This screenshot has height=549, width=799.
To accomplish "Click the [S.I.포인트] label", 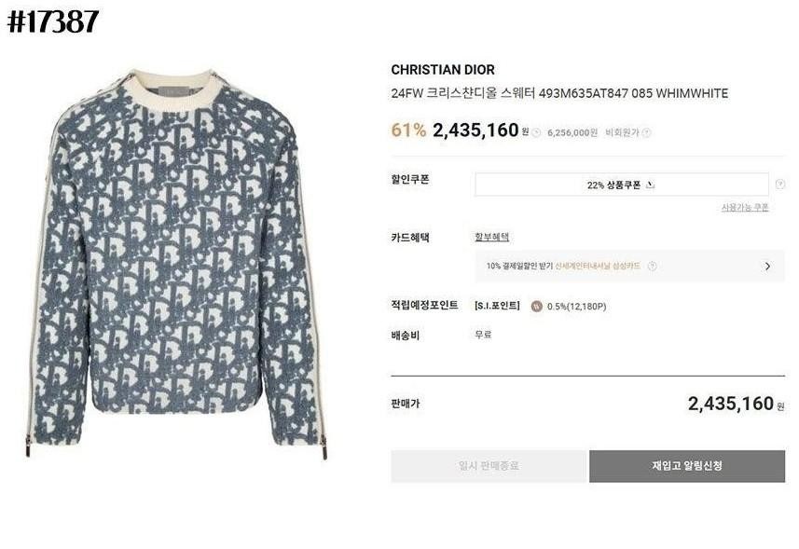I will click(497, 306).
